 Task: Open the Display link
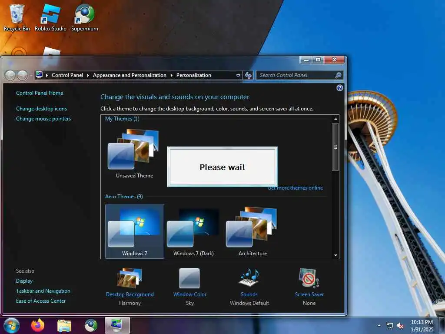(24, 281)
